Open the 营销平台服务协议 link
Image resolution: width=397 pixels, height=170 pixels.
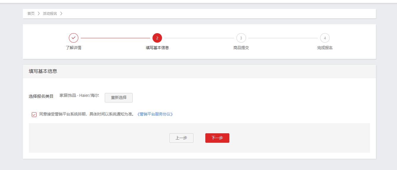click(155, 114)
